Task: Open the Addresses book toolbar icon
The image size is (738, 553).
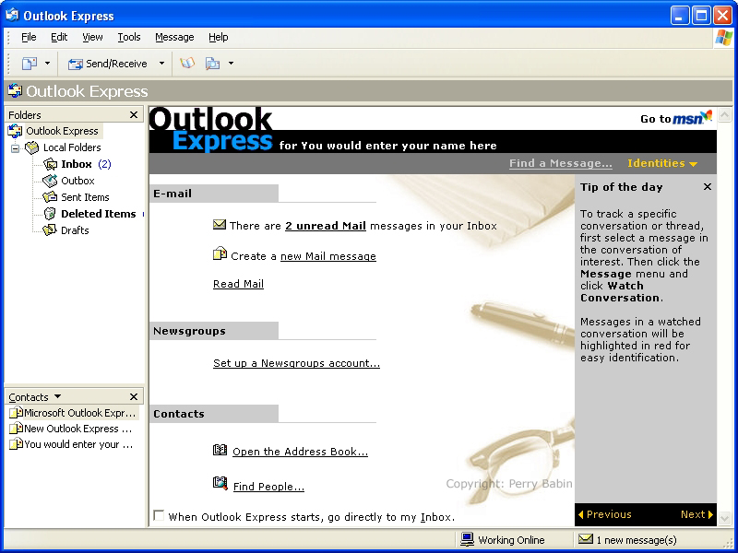Action: point(187,64)
